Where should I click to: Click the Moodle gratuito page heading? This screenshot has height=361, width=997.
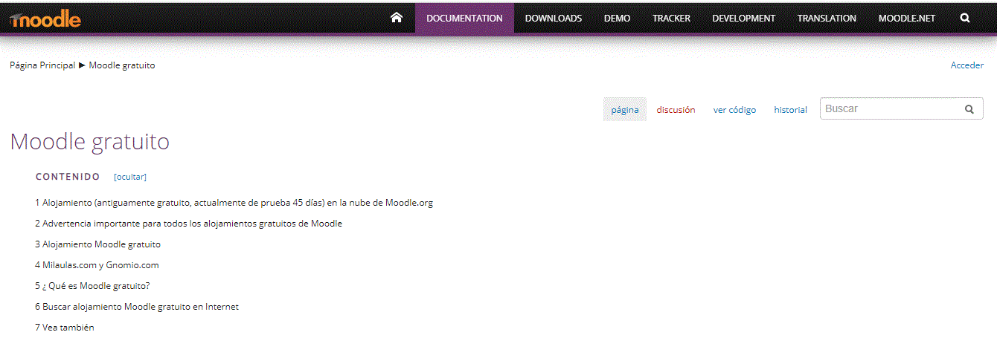[x=90, y=142]
